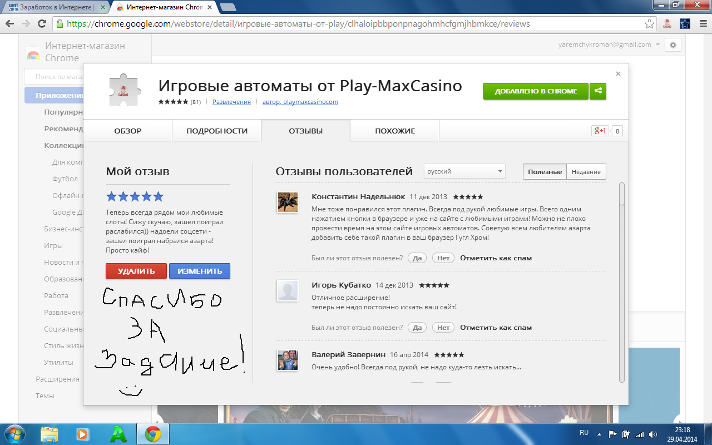Reload the page with the refresh icon
The width and height of the screenshot is (712, 445).
(x=42, y=24)
